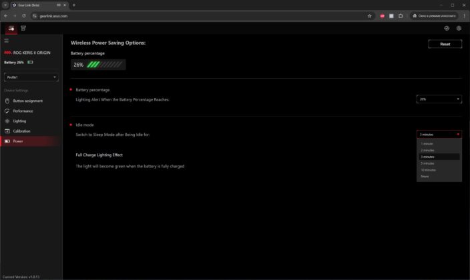The width and height of the screenshot is (470, 280).
Task: Open the Chrome three-dot menu
Action: pos(465,16)
